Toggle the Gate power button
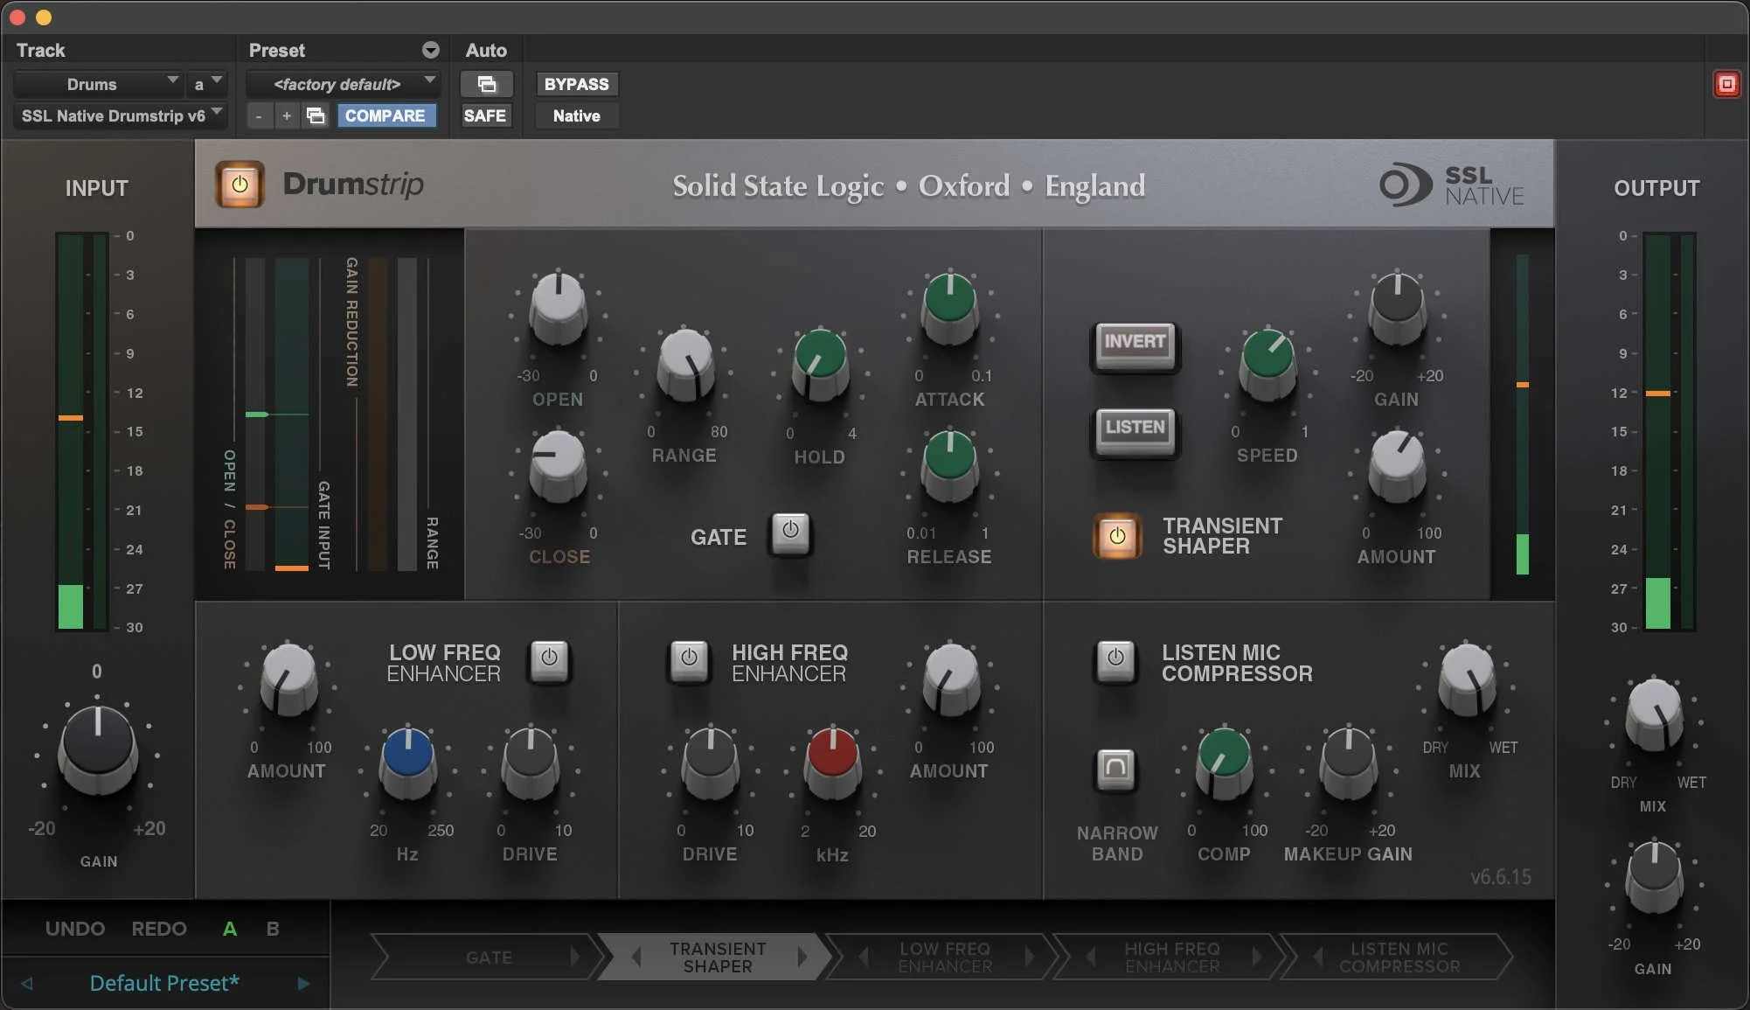The width and height of the screenshot is (1750, 1010). [790, 532]
